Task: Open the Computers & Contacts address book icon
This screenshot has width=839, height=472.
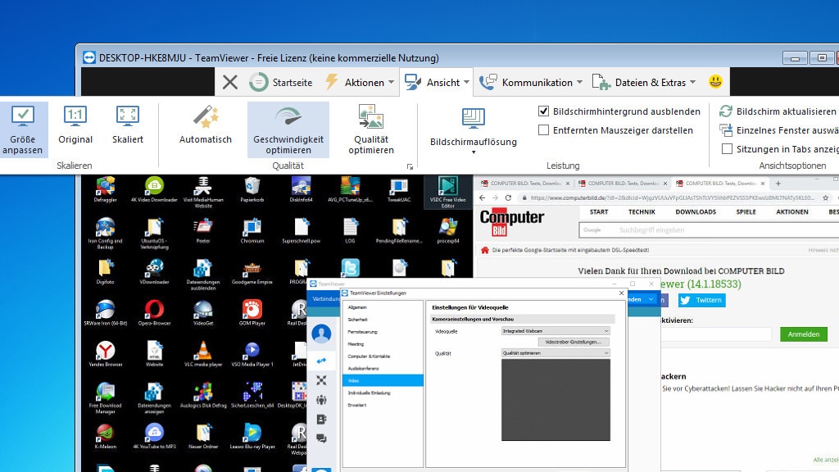Action: 321,419
